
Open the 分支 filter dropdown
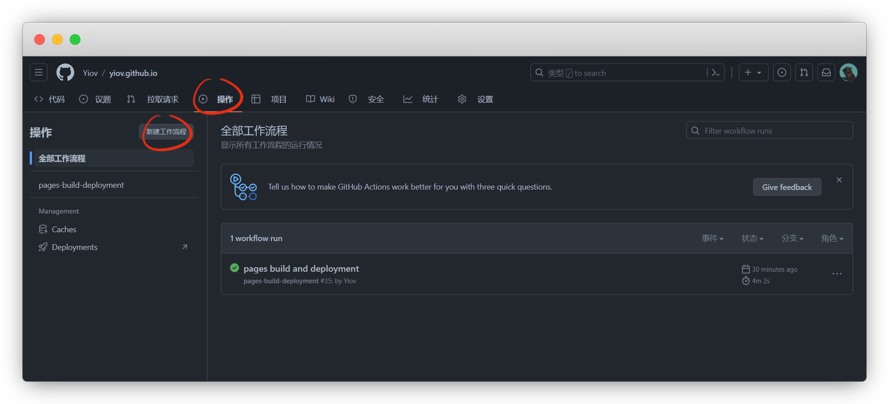pyautogui.click(x=792, y=238)
